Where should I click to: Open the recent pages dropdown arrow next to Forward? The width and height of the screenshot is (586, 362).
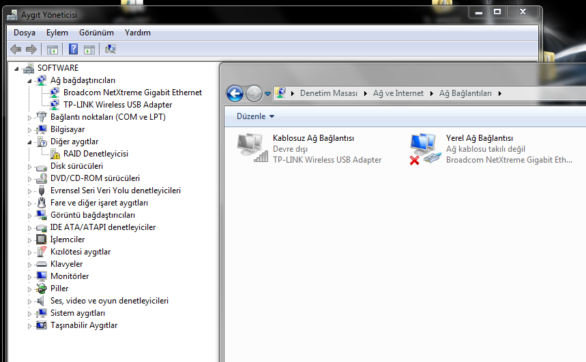267,94
